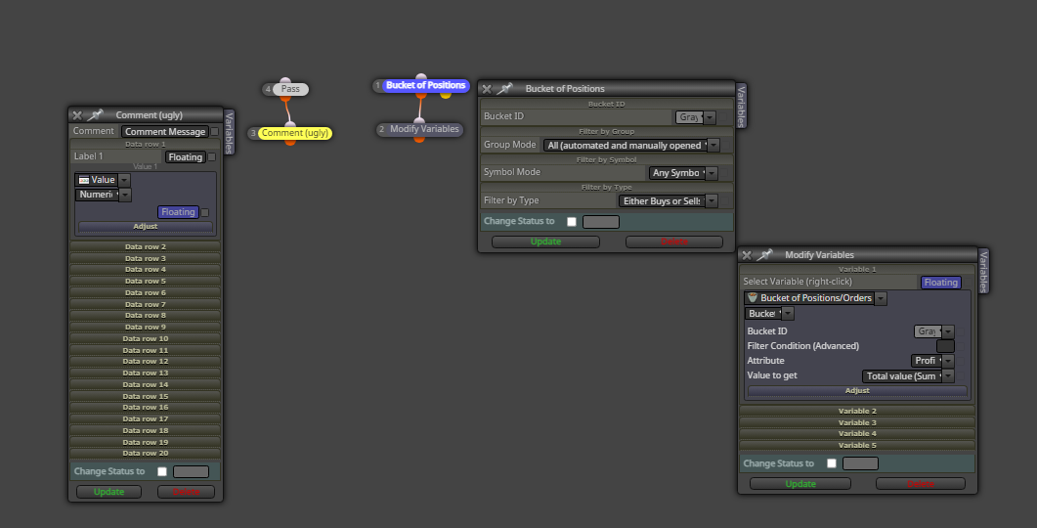Screen dimensions: 1037x528
Task: Open the Bucket of Positions/Orders dropdown
Action: click(881, 298)
